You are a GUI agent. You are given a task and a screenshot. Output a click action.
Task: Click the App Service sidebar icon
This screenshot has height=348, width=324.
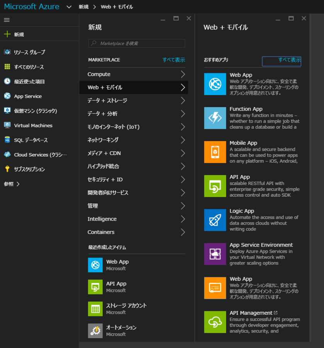point(7,96)
